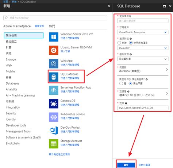This screenshot has height=168, width=173.
Task: Pick the Cosmos DB planet icon
Action: (x=54, y=103)
